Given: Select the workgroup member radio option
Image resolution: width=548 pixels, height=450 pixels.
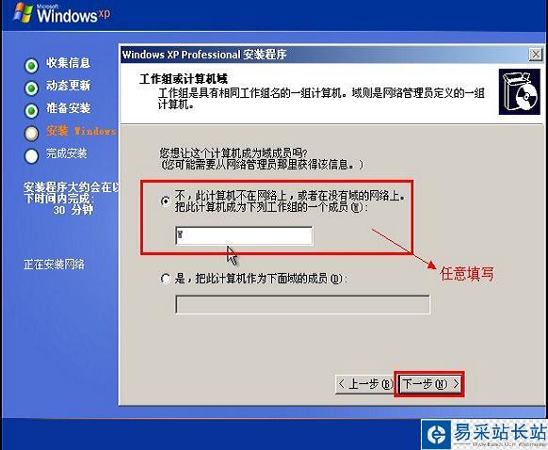Looking at the screenshot, I should 166,201.
